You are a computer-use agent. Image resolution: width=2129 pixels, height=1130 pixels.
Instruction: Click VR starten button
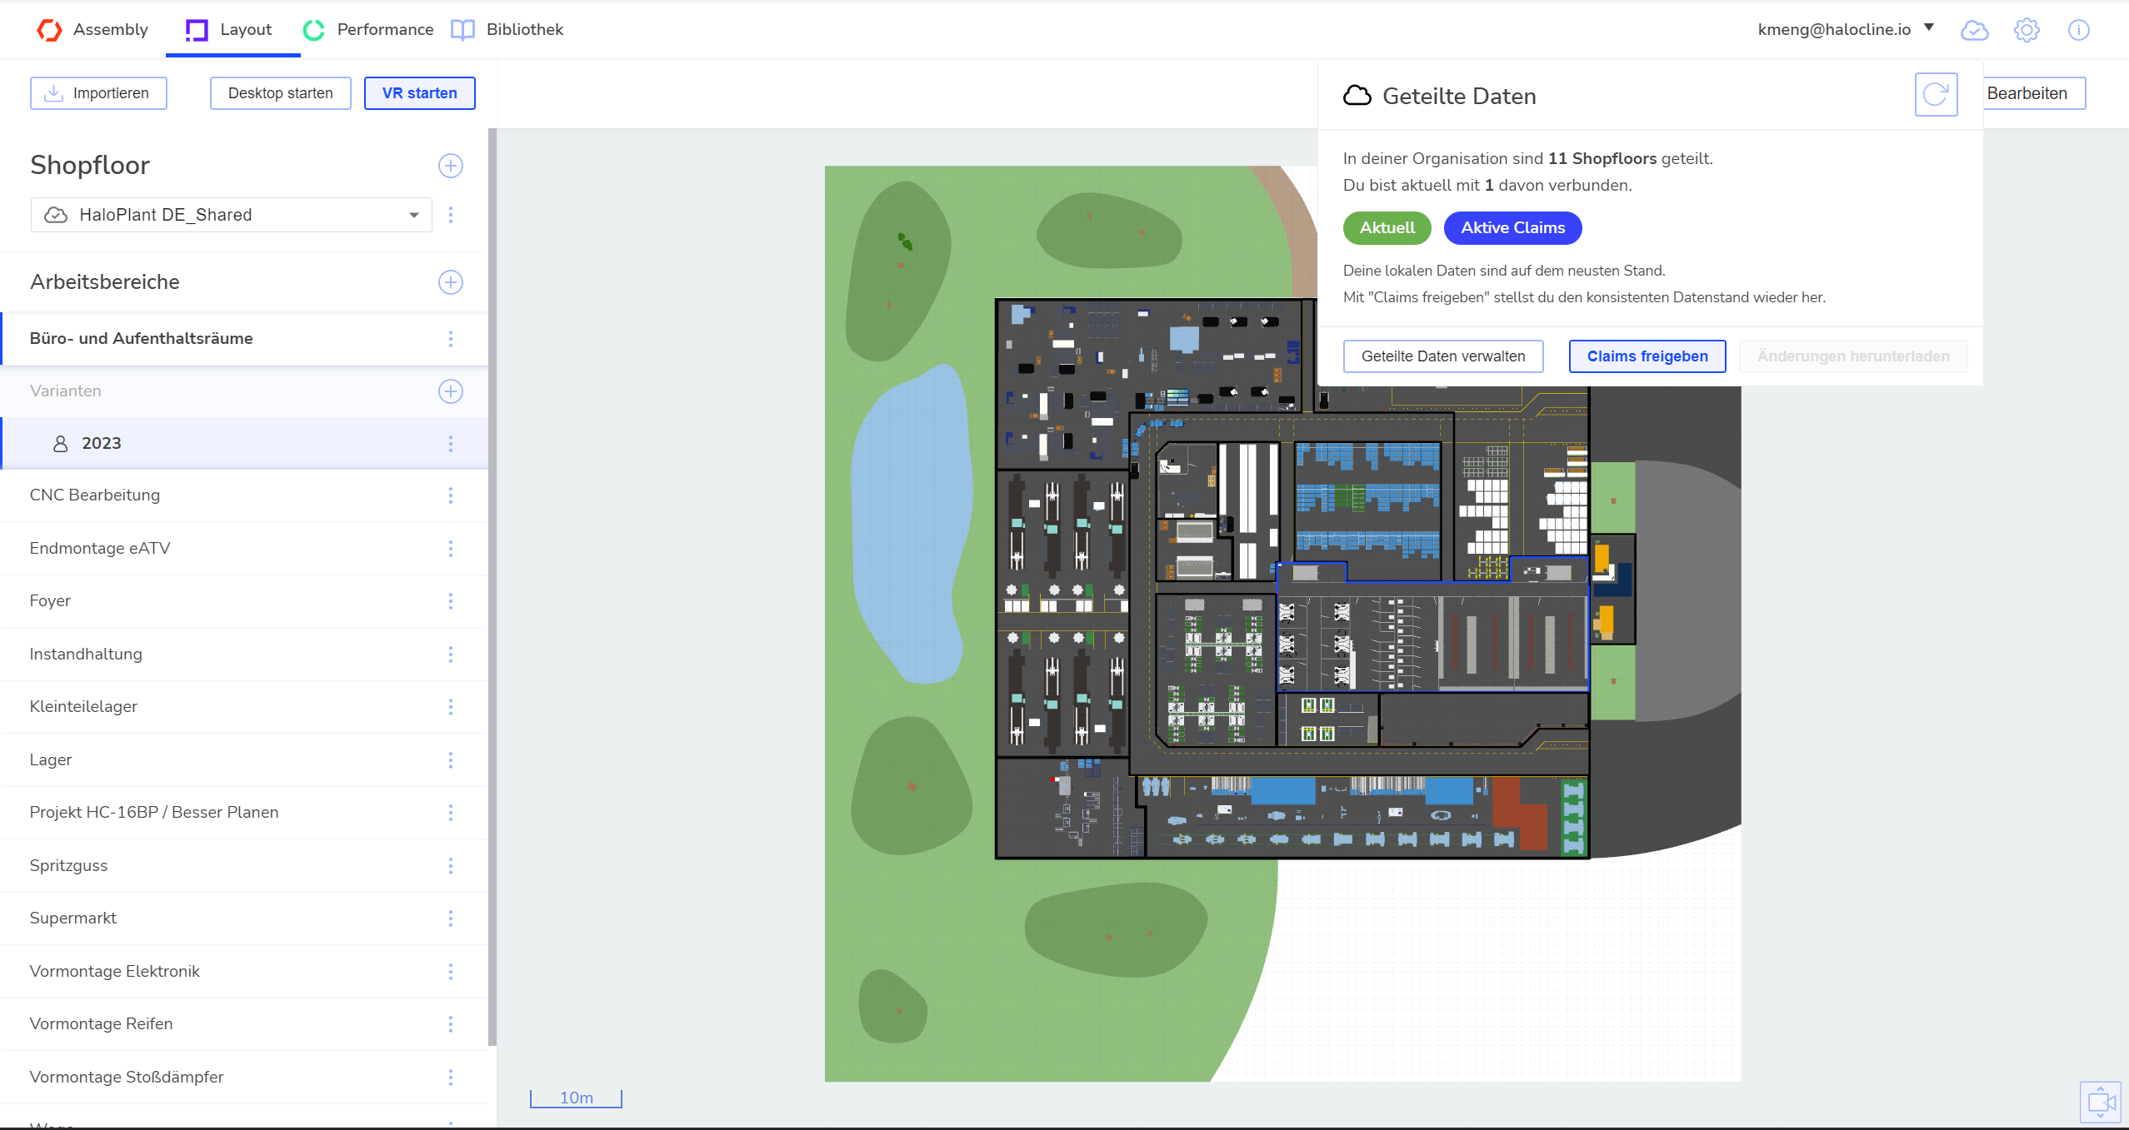(419, 93)
